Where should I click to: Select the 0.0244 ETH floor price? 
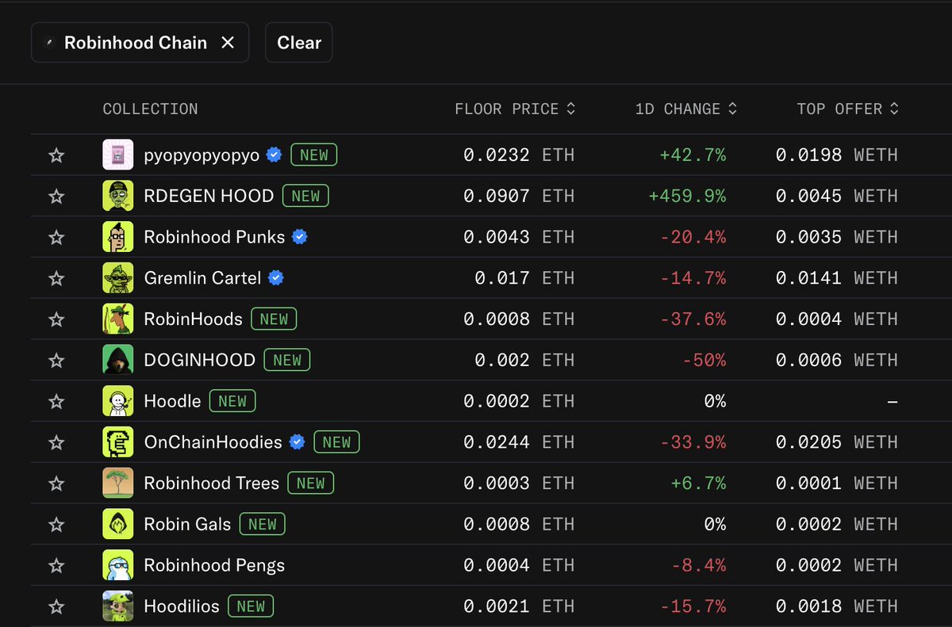(519, 442)
